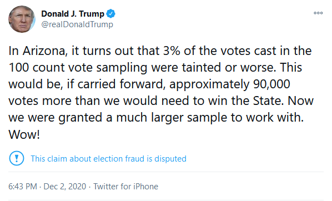Click the 'Wow!' text ending the tweet
Image resolution: width=332 pixels, height=201 pixels.
(24, 134)
